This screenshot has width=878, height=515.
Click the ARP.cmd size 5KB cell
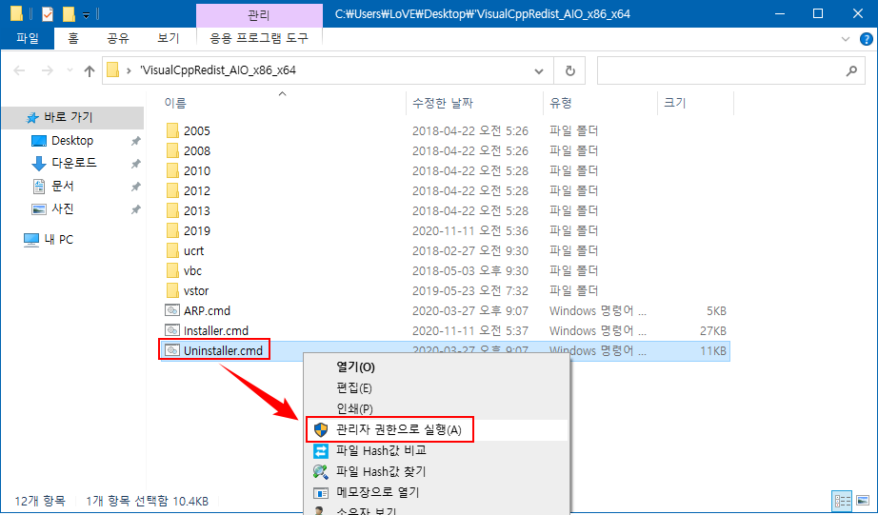pyautogui.click(x=717, y=310)
